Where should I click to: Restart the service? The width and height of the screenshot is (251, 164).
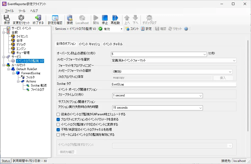click(115, 19)
